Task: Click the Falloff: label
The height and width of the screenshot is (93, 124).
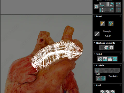Action: coord(108,36)
